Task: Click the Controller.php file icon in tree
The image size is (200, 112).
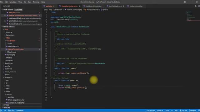Action: click(7, 46)
